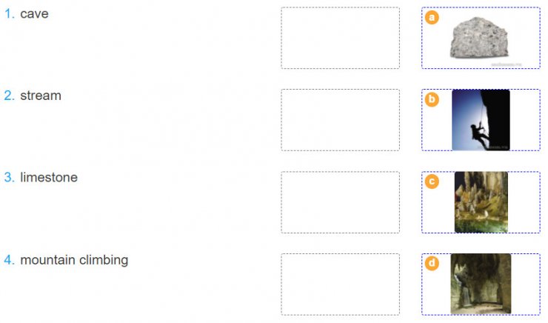Click the blue number 1 label
The height and width of the screenshot is (323, 548).
10,13
